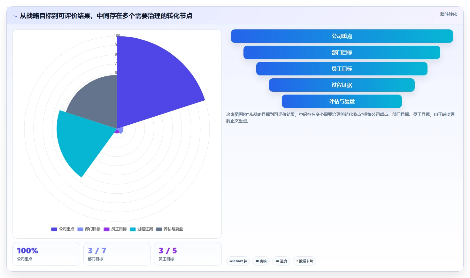Click the title icon before 从战略目标
This screenshot has width=470, height=278.
(x=15, y=16)
